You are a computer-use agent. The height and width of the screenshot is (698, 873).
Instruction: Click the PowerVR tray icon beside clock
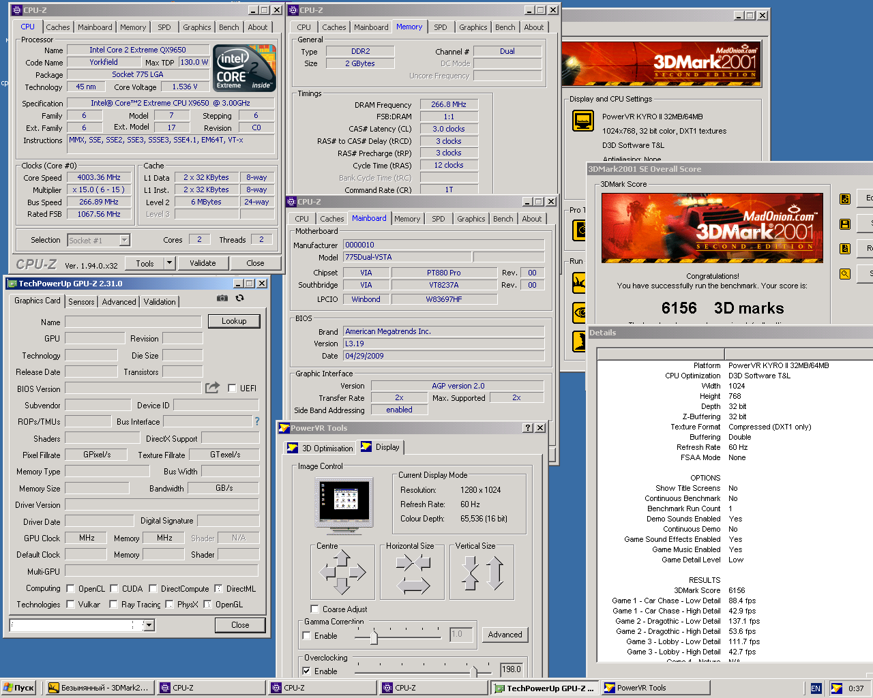pos(836,688)
